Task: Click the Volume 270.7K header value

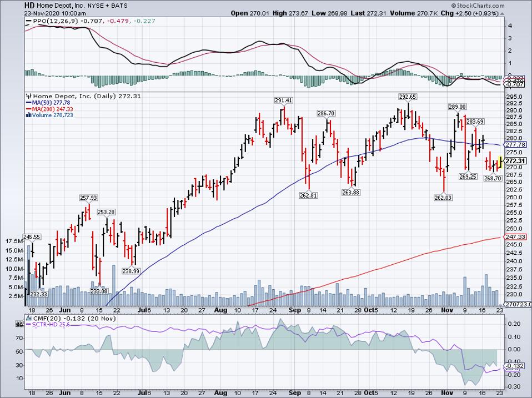Action: (414, 13)
